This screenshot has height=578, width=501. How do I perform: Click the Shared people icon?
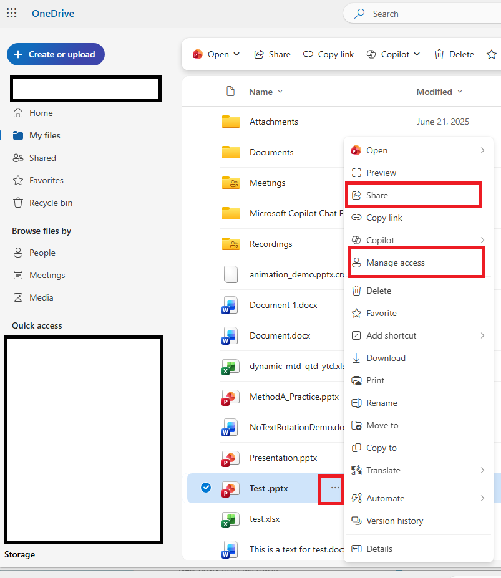coord(18,158)
